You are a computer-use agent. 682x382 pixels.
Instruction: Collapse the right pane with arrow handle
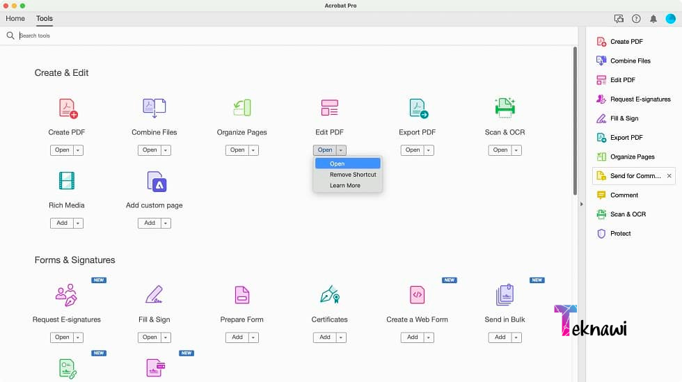[x=582, y=204]
